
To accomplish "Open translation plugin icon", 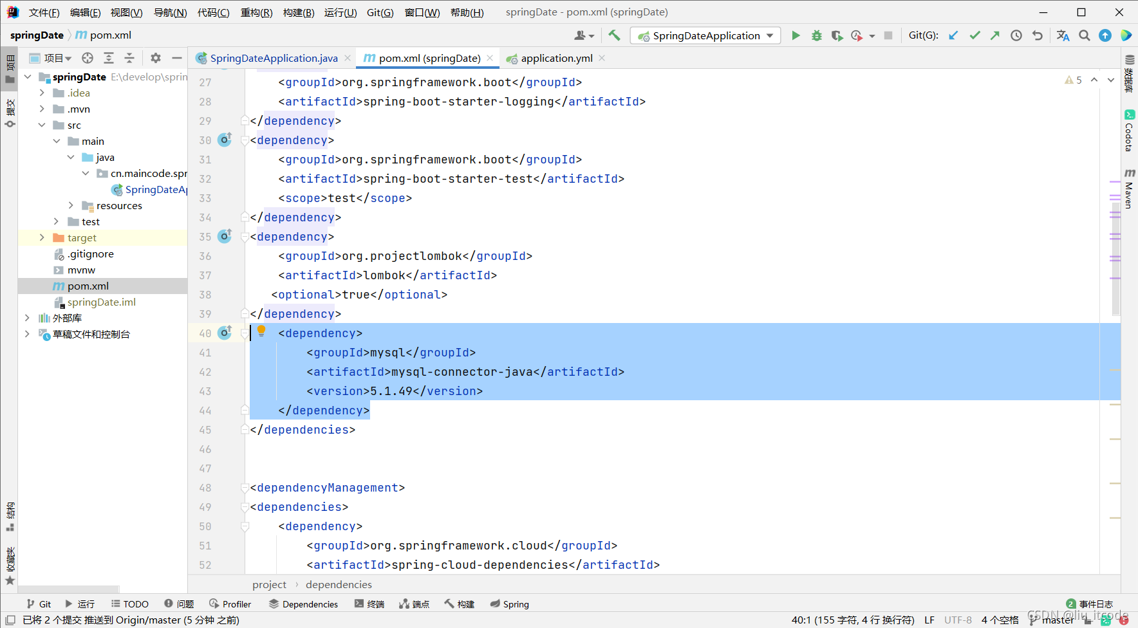I will [x=1063, y=35].
